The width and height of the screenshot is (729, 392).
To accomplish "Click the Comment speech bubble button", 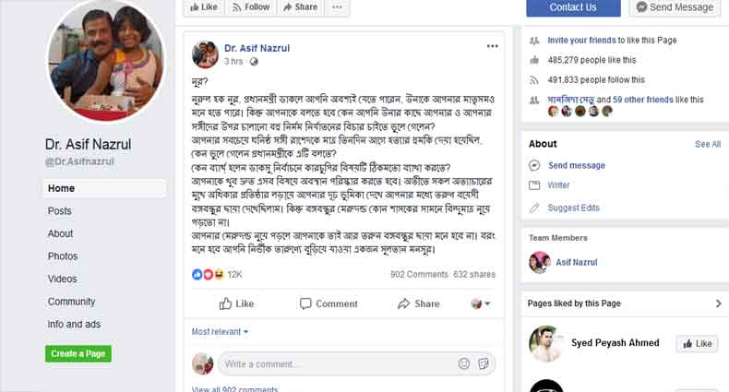I will [x=327, y=303].
